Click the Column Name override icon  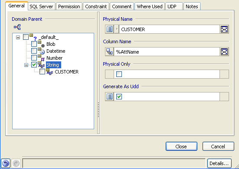tap(109, 51)
